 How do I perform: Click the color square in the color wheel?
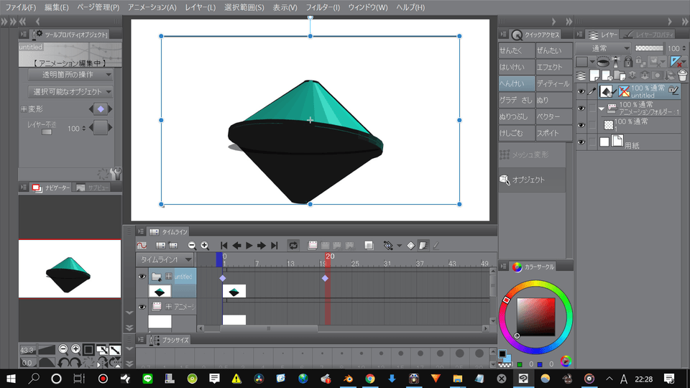[x=535, y=316]
